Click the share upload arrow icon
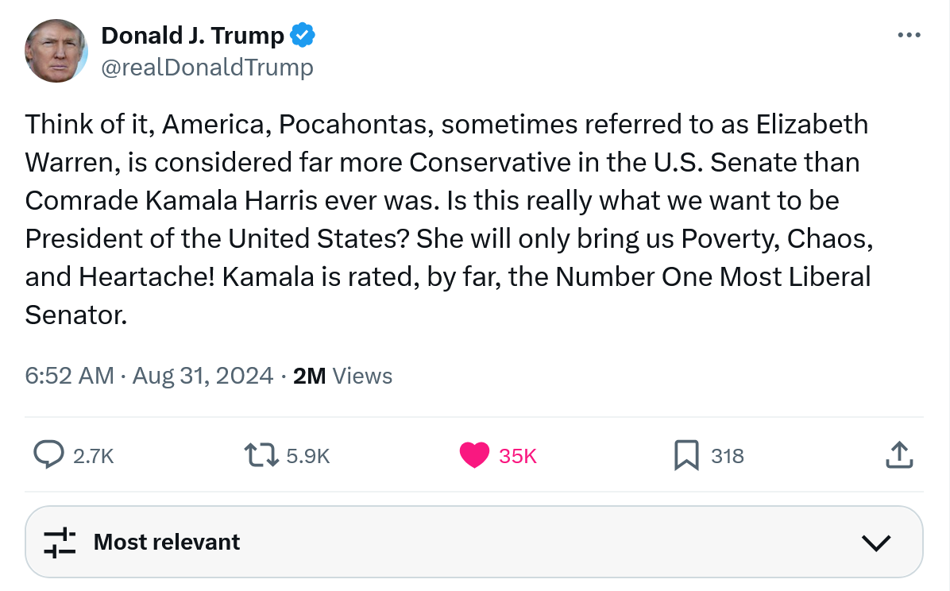950x591 pixels. click(x=898, y=455)
